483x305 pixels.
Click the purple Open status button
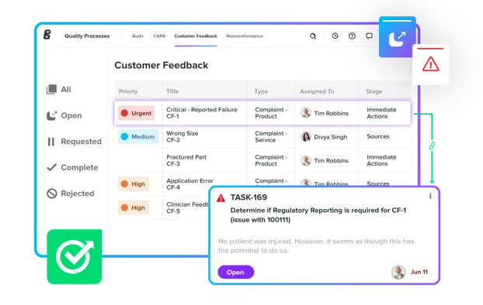235,272
